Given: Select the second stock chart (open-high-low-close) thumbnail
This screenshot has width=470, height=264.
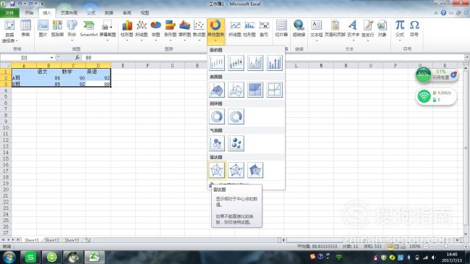Looking at the screenshot, I should [236, 63].
